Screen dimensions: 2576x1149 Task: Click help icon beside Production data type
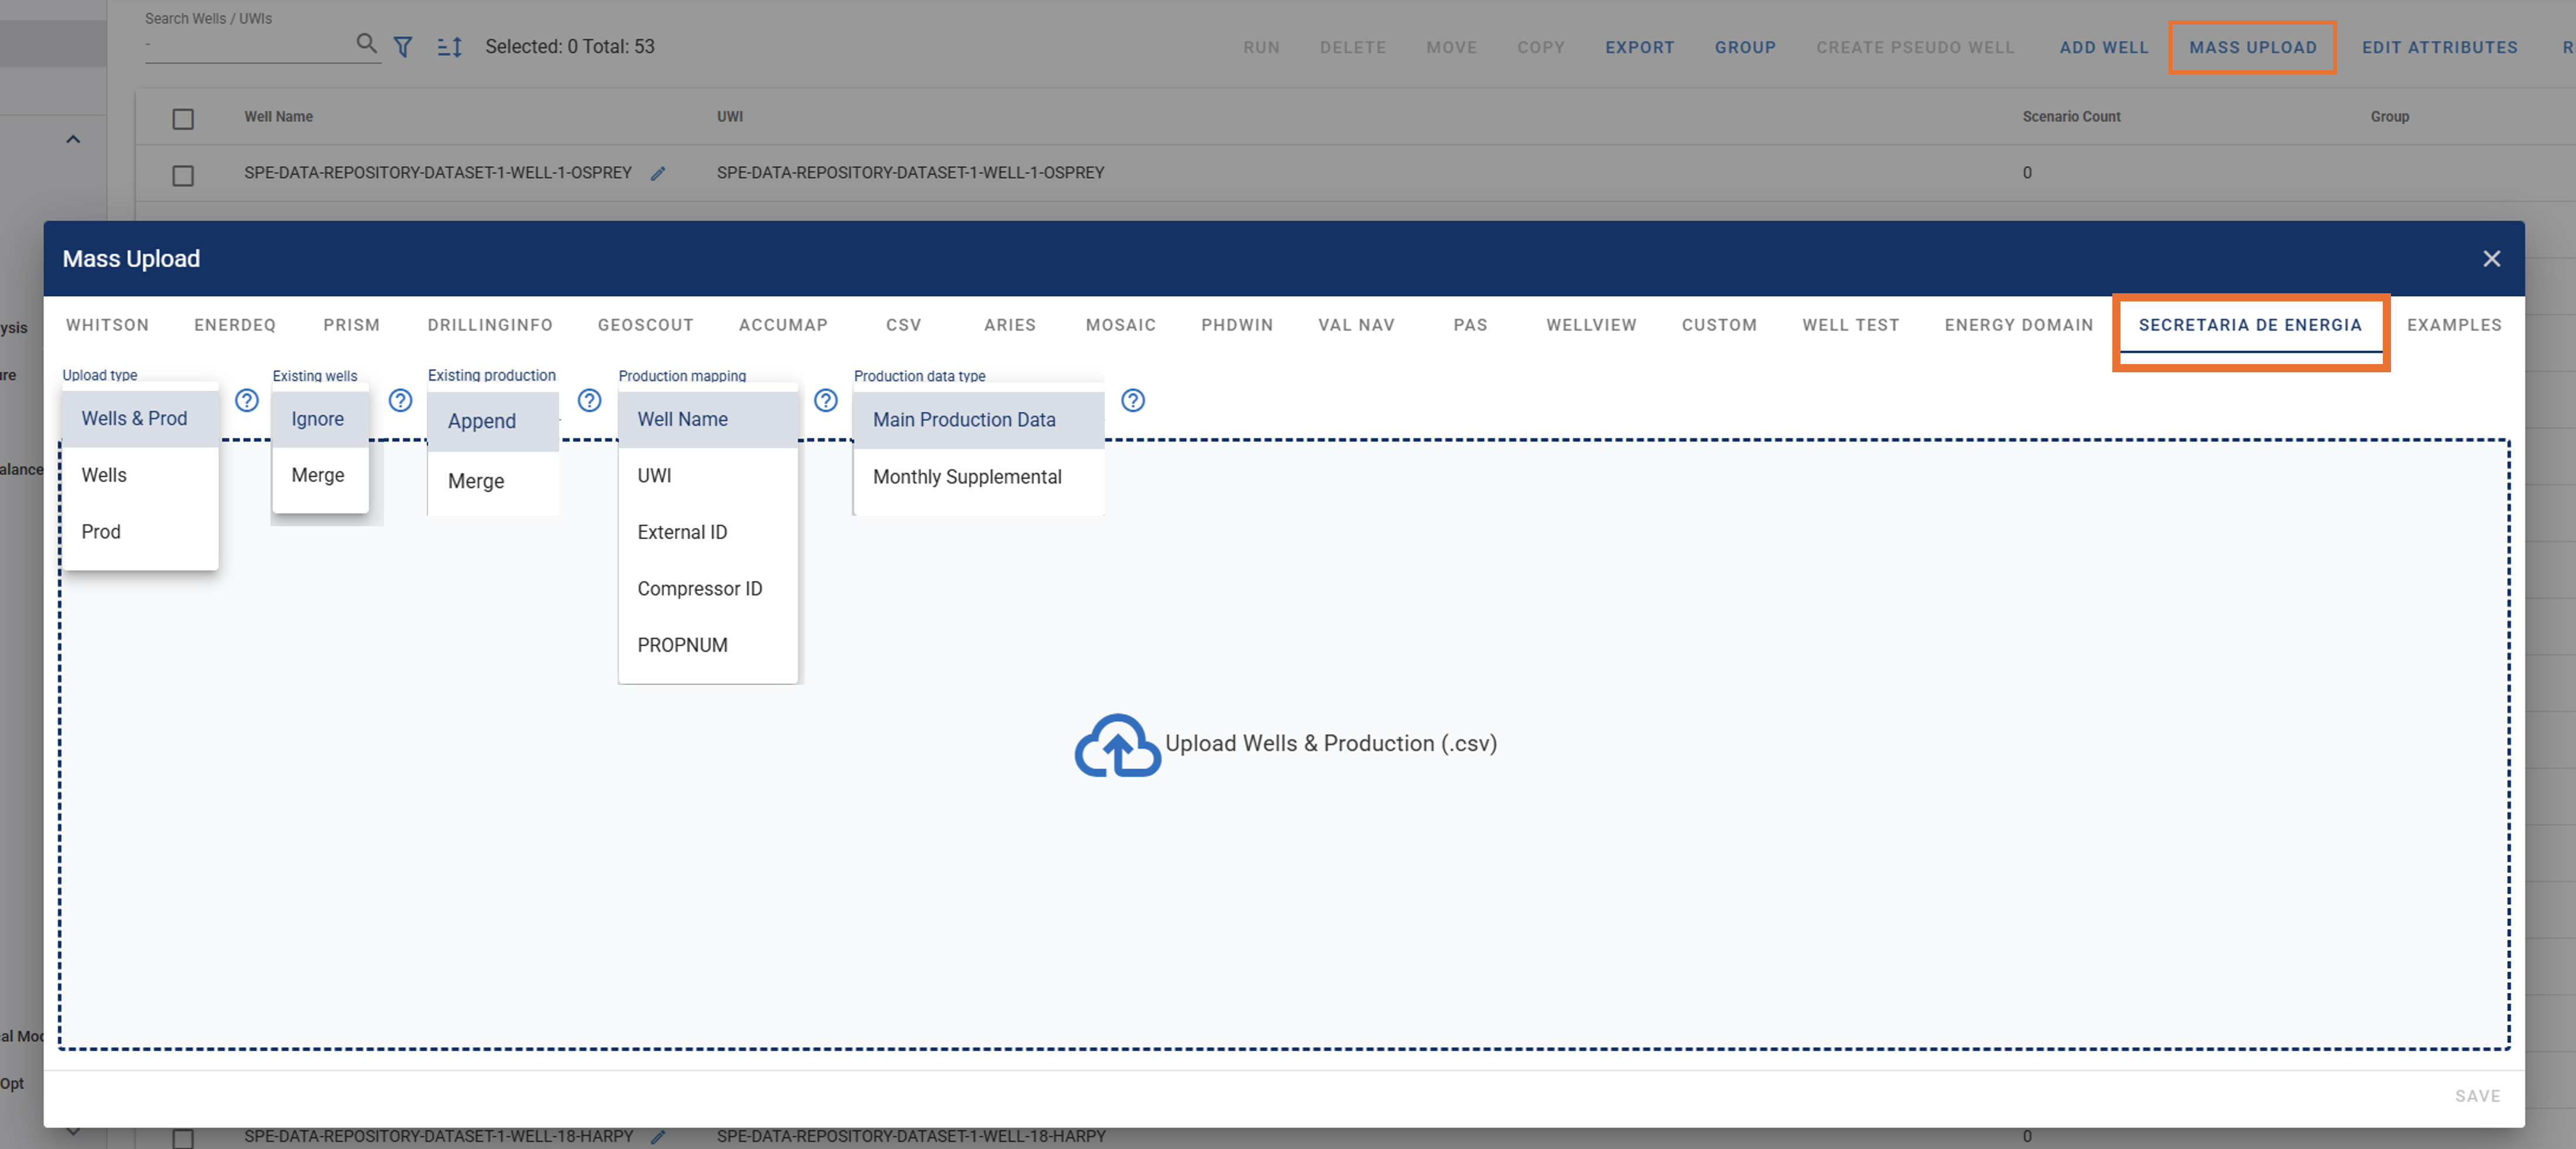click(x=1132, y=401)
